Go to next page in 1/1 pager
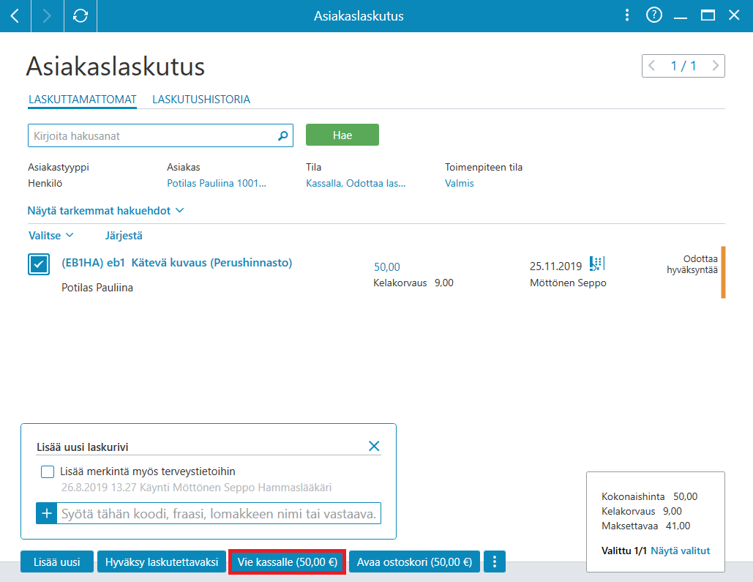 (715, 66)
